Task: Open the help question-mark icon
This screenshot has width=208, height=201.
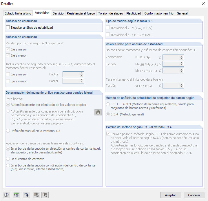Action: coord(6,195)
